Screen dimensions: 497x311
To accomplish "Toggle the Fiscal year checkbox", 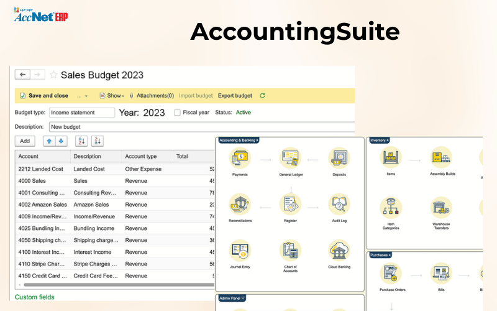I will [177, 113].
